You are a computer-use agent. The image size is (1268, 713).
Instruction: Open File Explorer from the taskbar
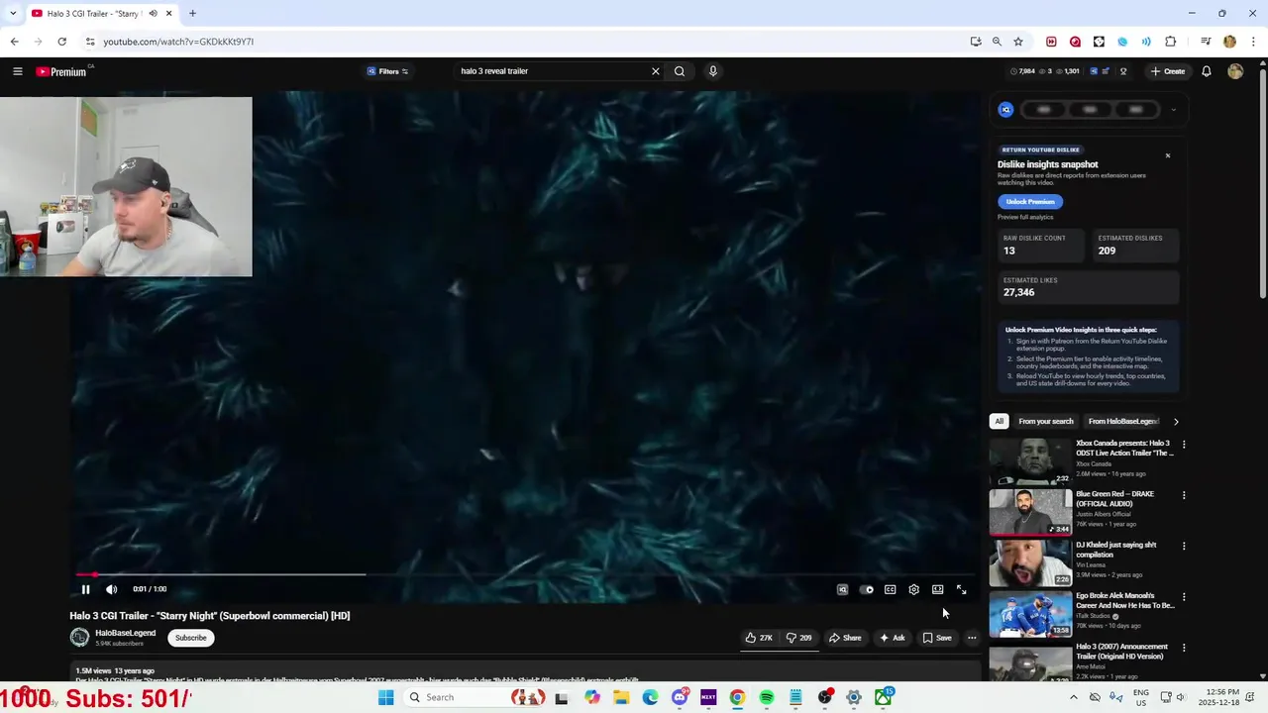(621, 697)
